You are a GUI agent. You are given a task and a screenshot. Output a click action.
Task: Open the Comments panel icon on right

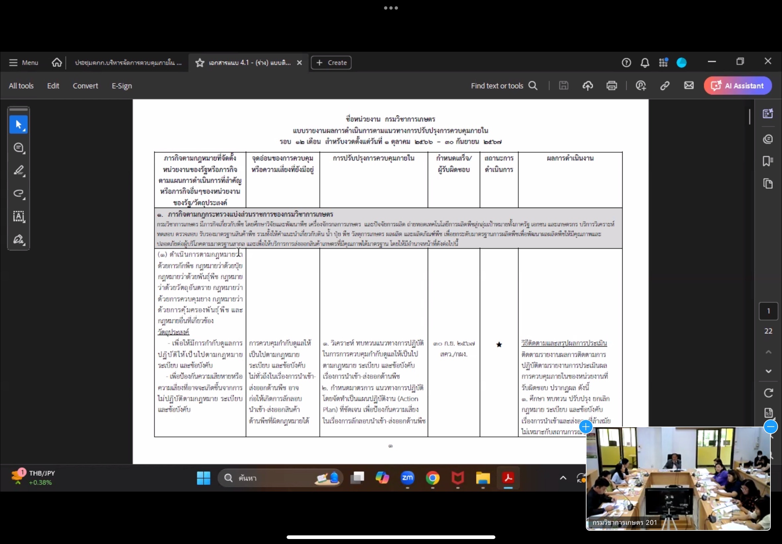(768, 139)
